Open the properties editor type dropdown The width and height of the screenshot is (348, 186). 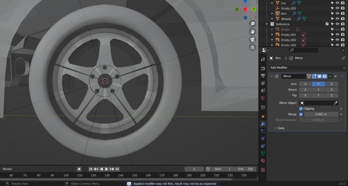[265, 50]
